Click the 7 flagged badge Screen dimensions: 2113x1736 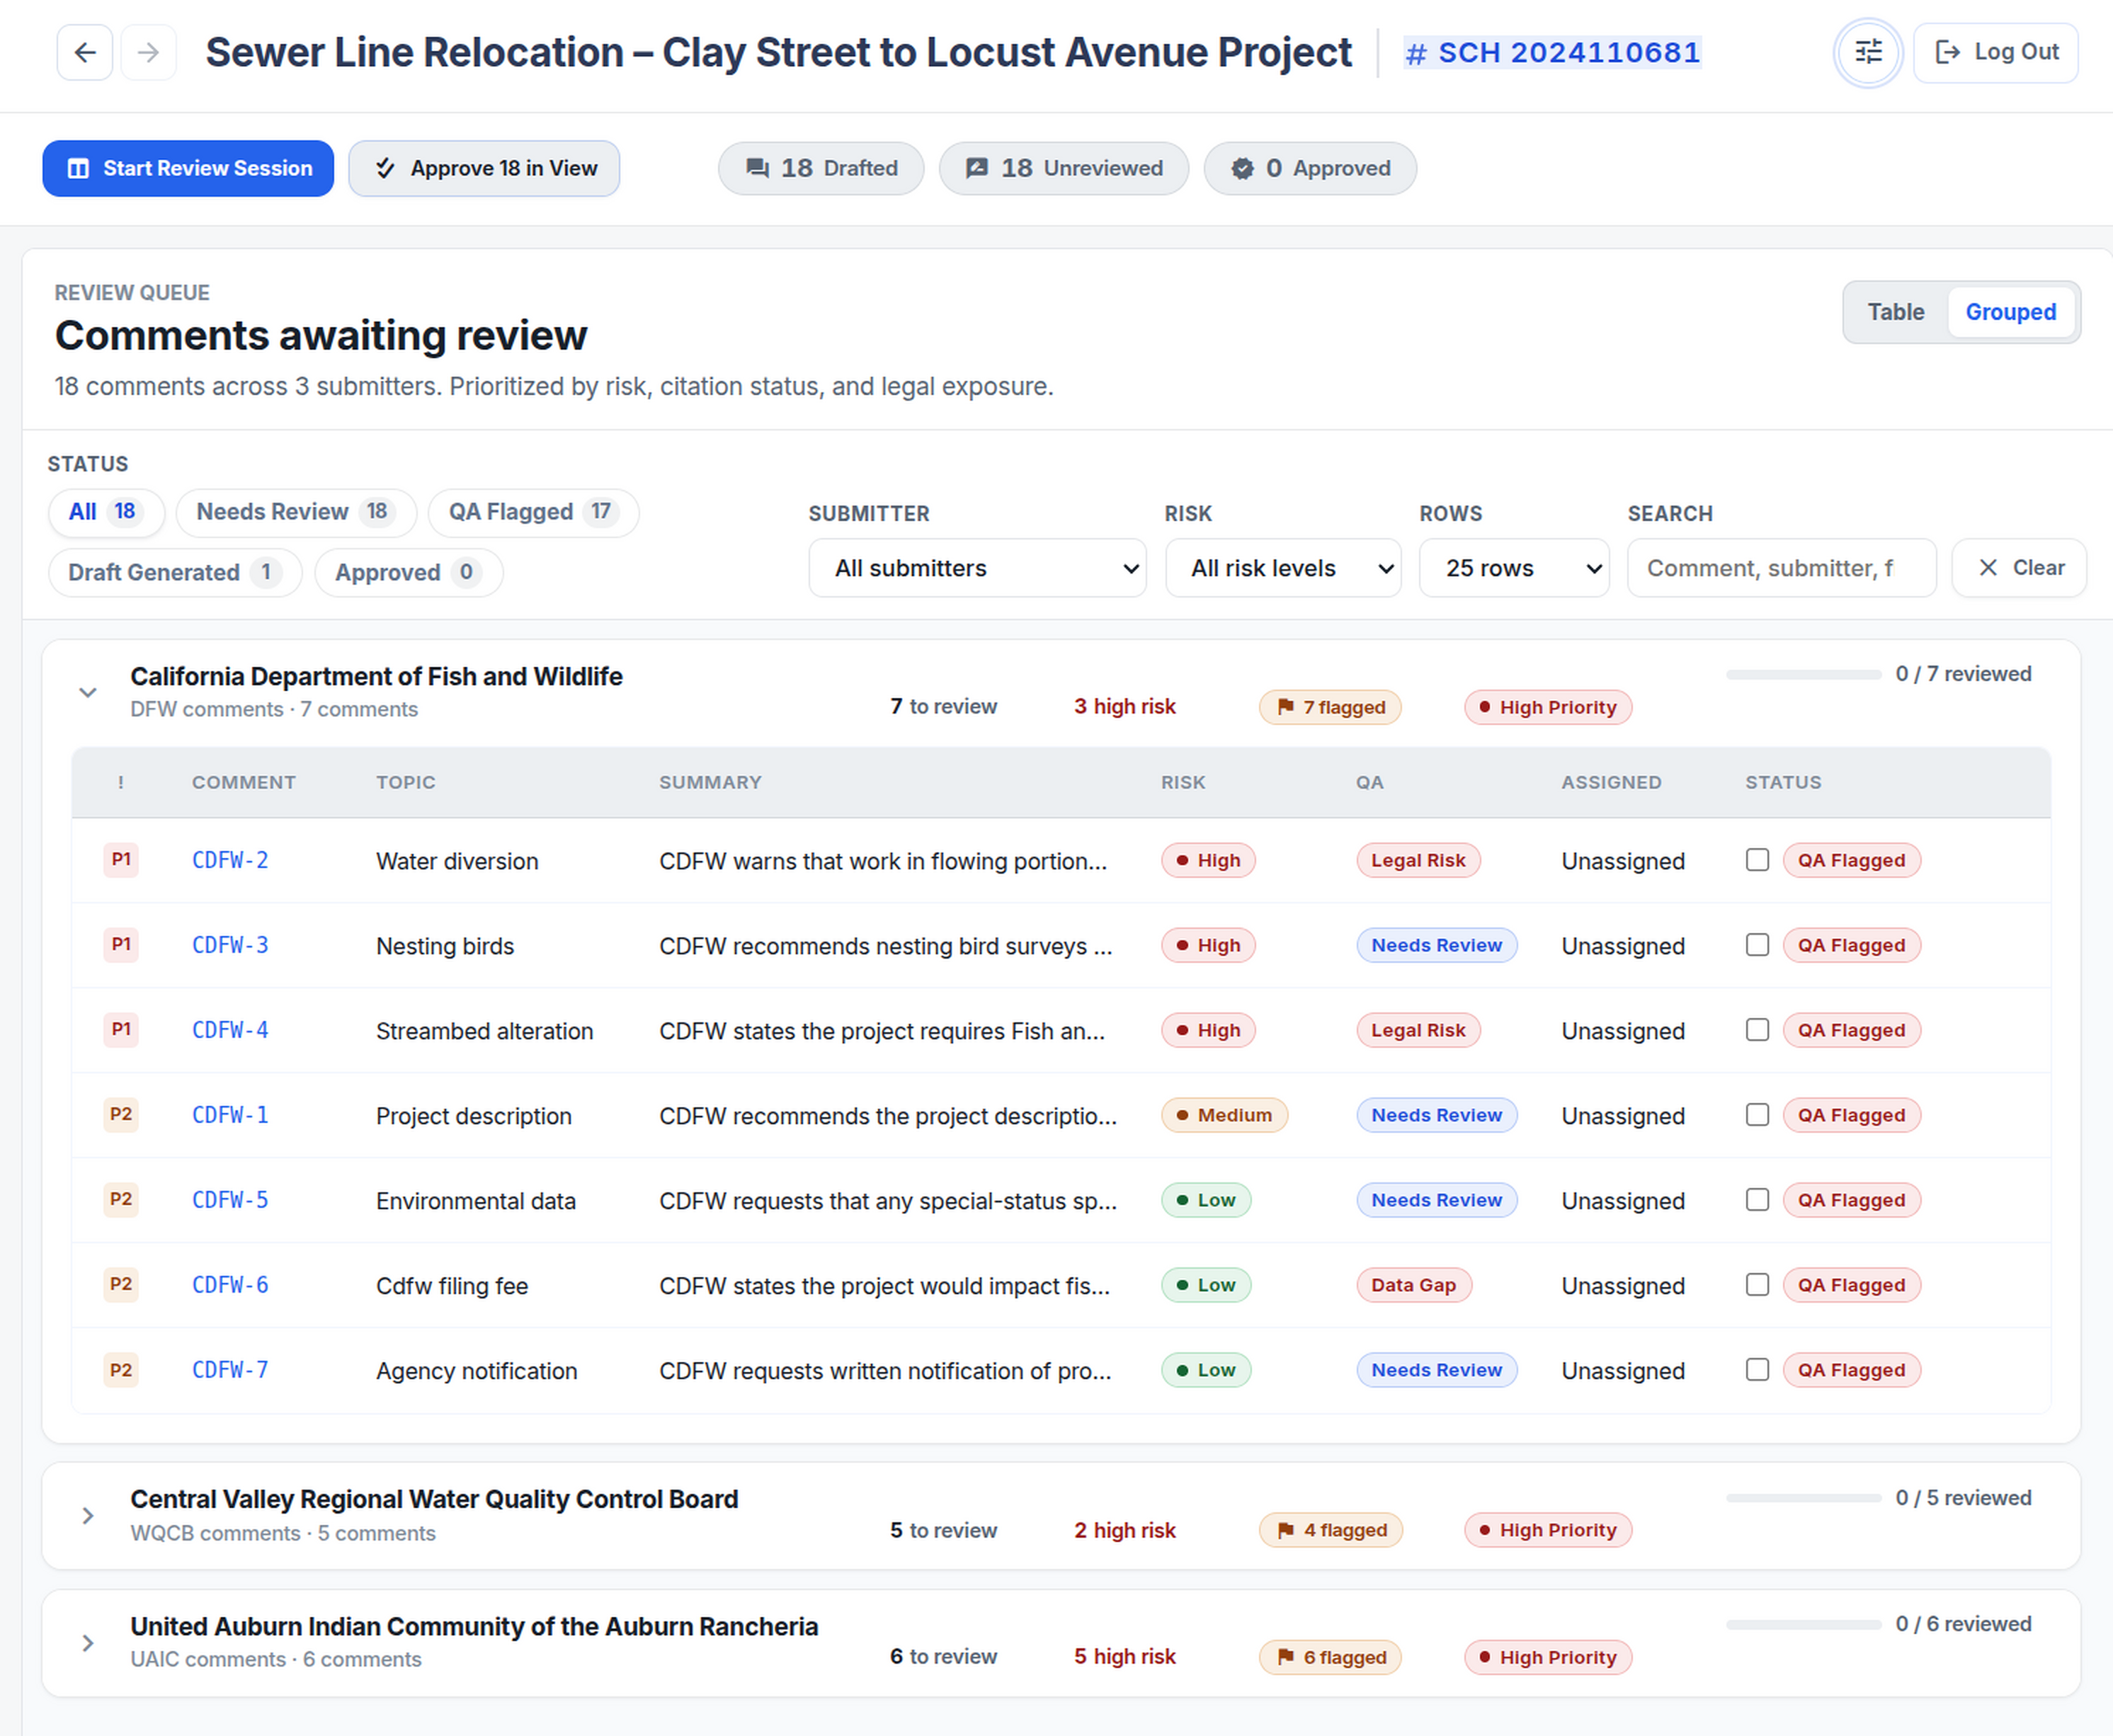pos(1330,707)
